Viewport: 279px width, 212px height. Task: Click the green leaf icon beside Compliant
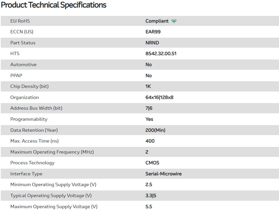[174, 21]
